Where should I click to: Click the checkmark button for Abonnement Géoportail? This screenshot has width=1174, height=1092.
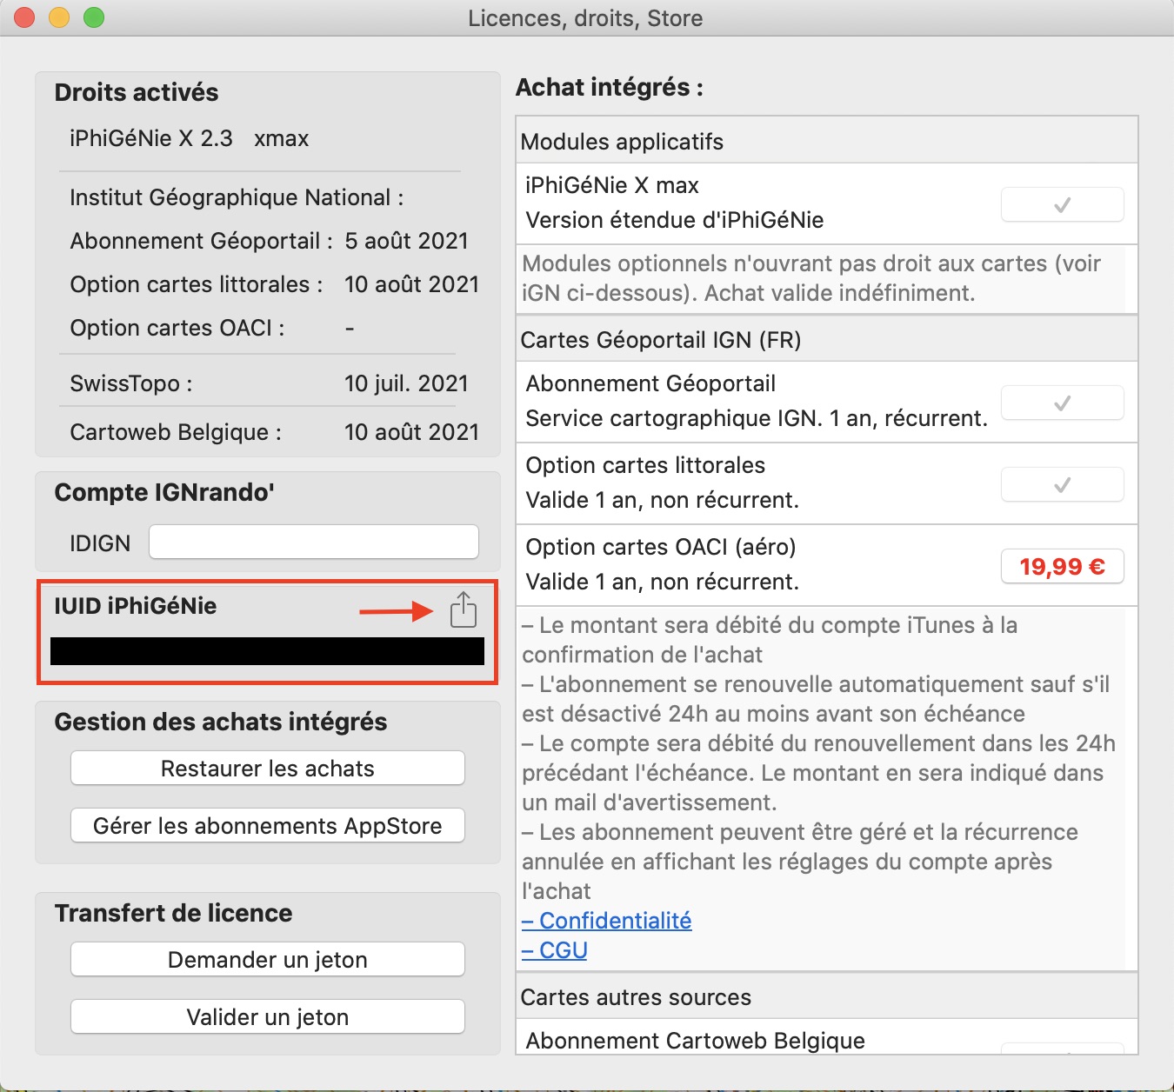[x=1062, y=403]
